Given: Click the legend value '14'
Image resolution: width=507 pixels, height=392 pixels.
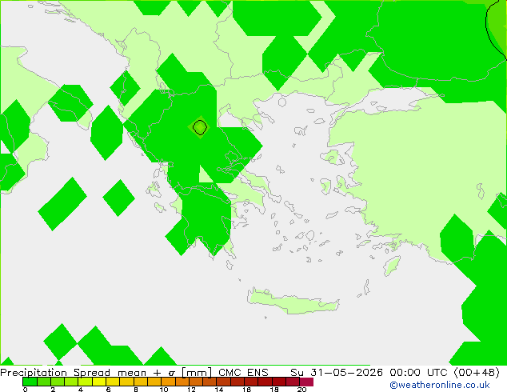Looking at the screenshot, I should coord(219,390).
